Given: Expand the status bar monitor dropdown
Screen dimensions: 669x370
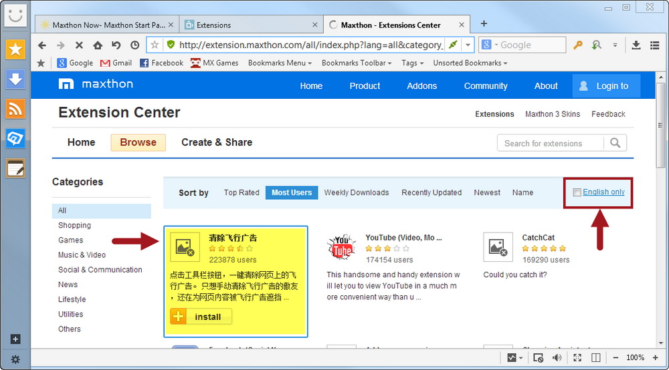Looking at the screenshot, I should [x=521, y=358].
